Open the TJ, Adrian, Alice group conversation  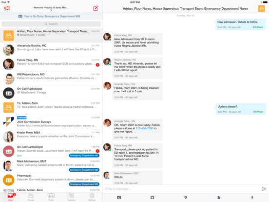point(51,107)
